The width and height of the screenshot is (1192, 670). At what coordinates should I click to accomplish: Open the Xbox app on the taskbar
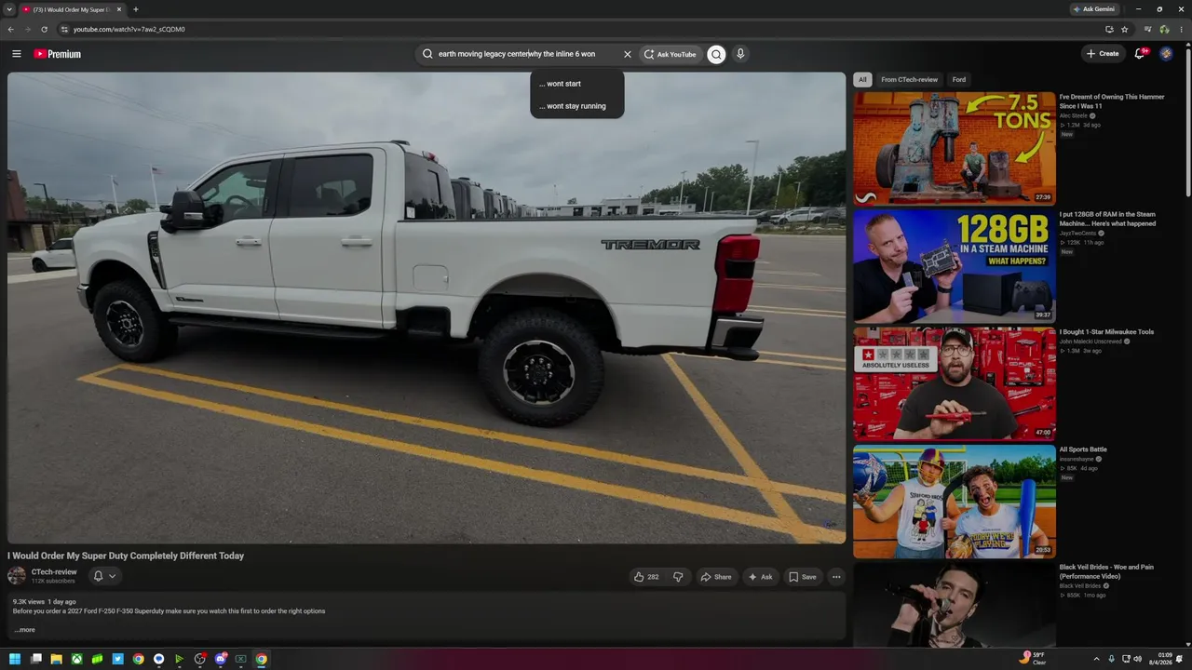click(x=76, y=659)
